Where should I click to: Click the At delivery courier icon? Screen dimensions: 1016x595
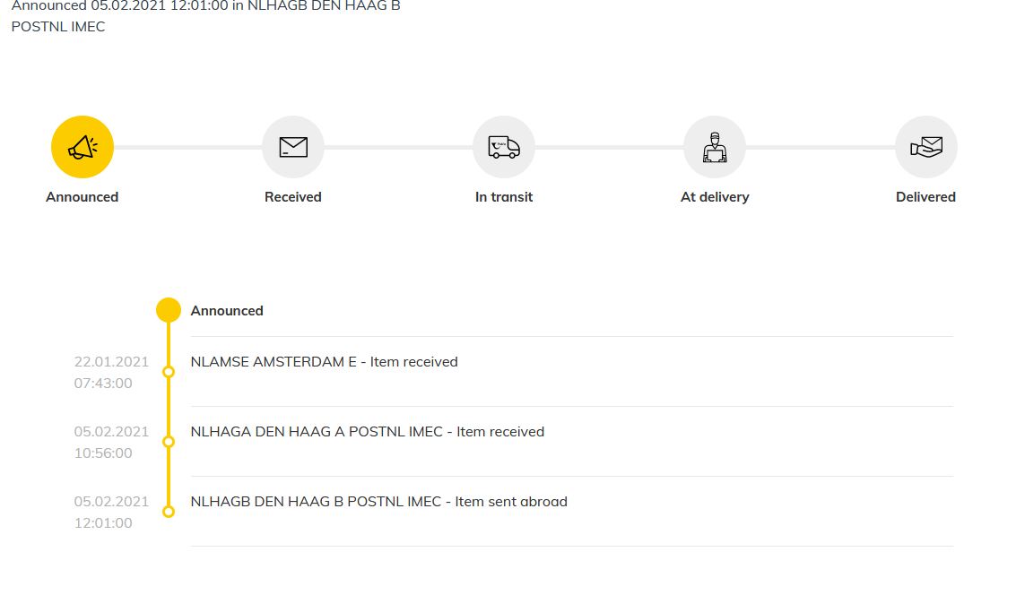(x=715, y=147)
